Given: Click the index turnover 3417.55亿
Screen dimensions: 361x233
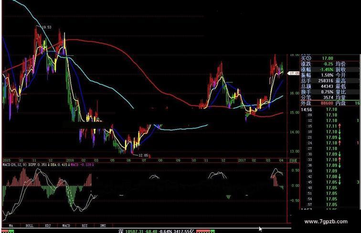Looking at the screenshot, I should (x=184, y=231).
